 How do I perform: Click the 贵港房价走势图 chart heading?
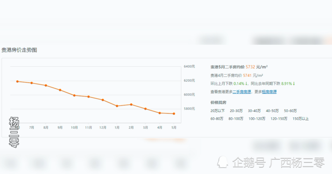click(19, 50)
